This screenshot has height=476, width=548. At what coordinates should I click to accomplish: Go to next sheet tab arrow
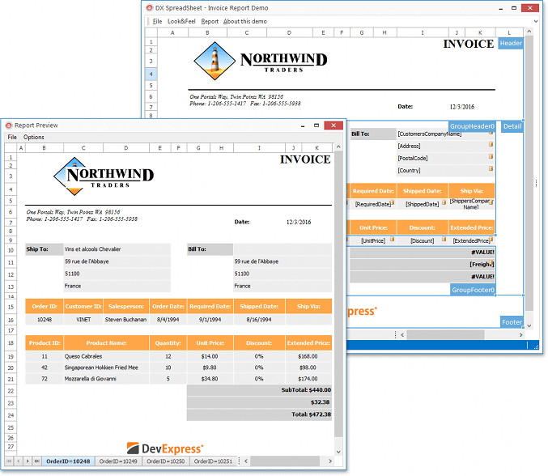pyautogui.click(x=28, y=461)
